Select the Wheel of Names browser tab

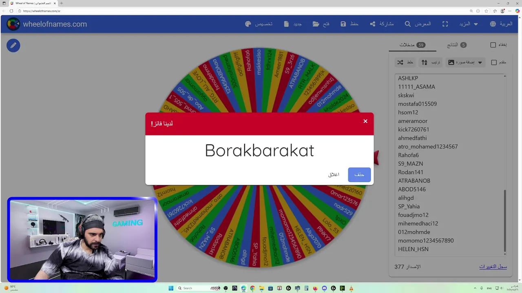click(x=33, y=3)
